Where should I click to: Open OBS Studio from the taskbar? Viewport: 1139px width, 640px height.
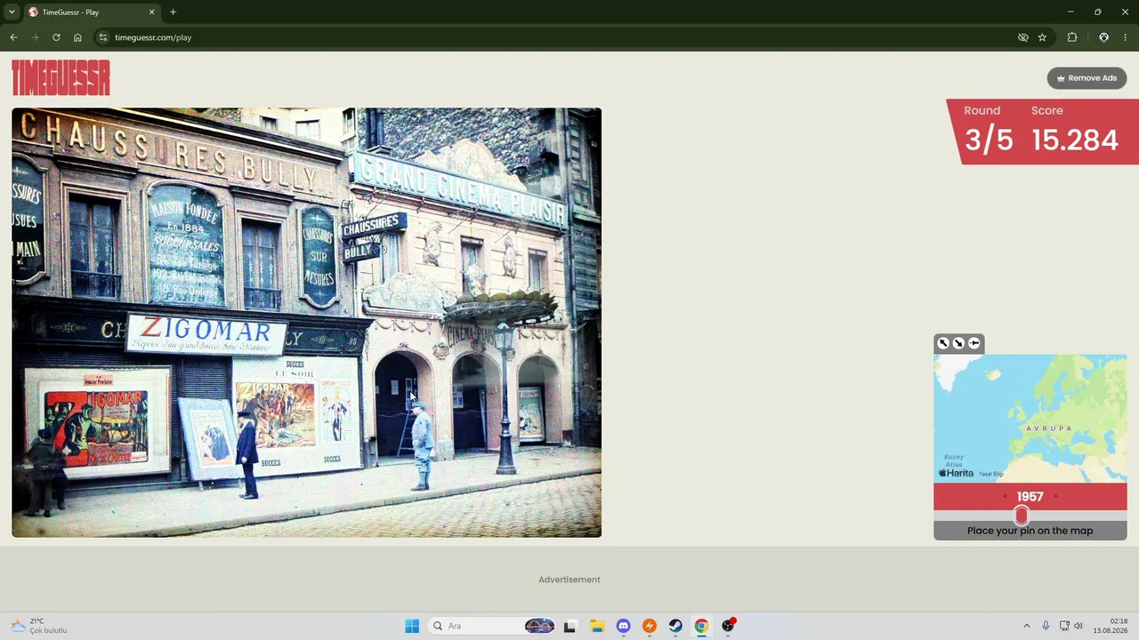(728, 626)
